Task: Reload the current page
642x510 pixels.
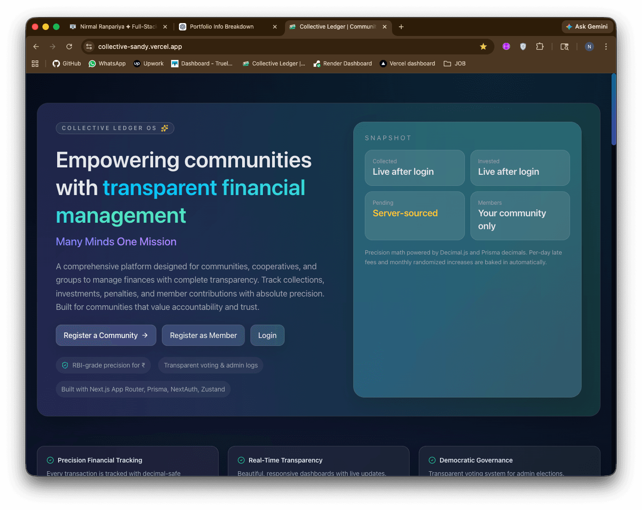Action: pyautogui.click(x=69, y=47)
